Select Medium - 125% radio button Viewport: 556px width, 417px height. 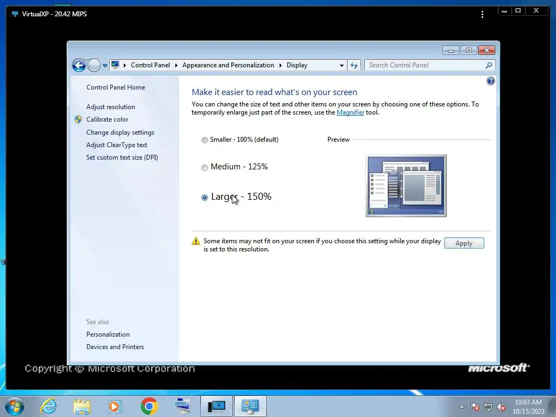[205, 167]
